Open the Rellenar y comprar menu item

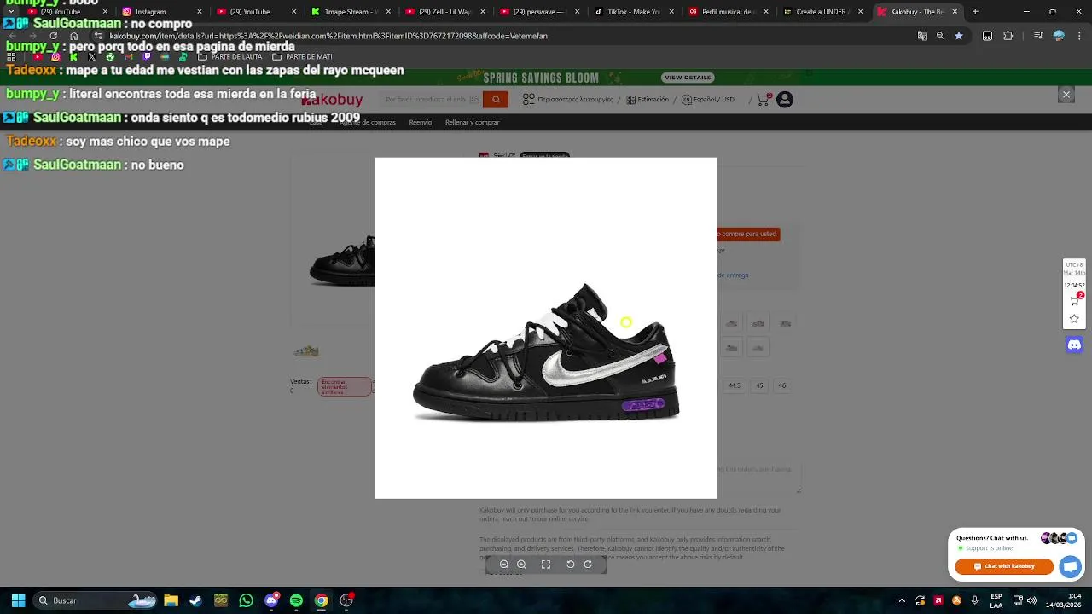472,122
